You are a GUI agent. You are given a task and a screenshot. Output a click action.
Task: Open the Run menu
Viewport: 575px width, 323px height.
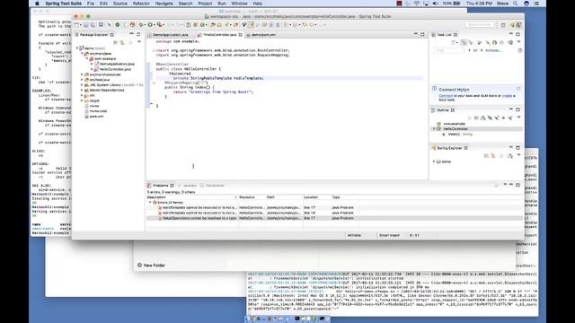[222, 4]
